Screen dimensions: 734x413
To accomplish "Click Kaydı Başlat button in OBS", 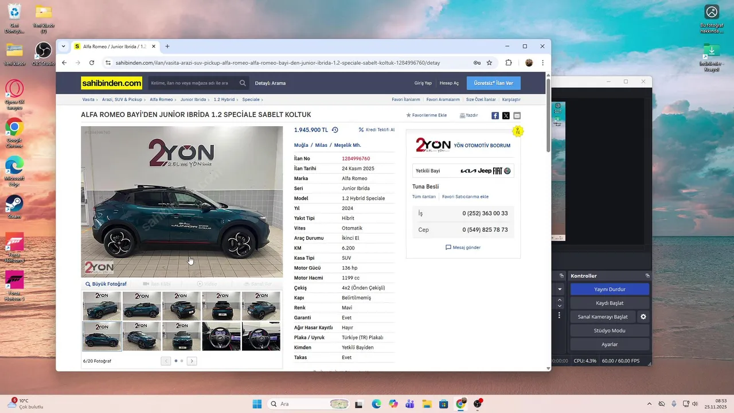I will [610, 303].
